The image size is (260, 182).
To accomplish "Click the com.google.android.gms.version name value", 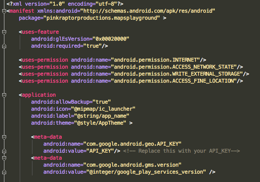I will coord(132,165).
